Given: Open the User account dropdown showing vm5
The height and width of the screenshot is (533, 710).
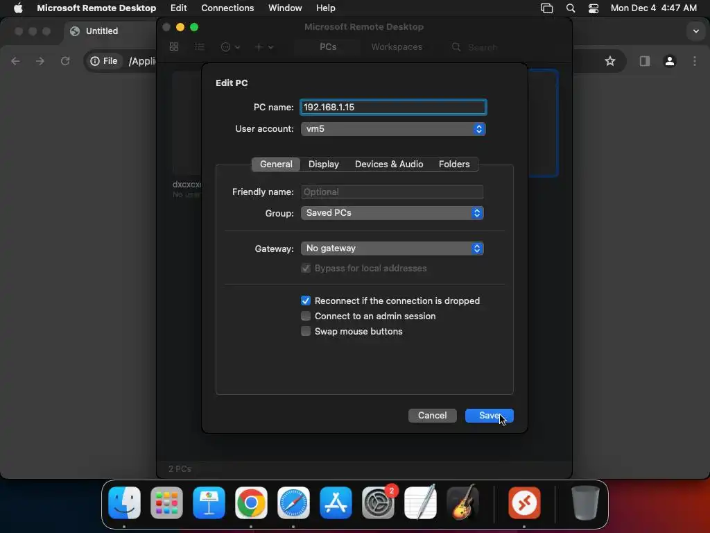Looking at the screenshot, I should [393, 128].
